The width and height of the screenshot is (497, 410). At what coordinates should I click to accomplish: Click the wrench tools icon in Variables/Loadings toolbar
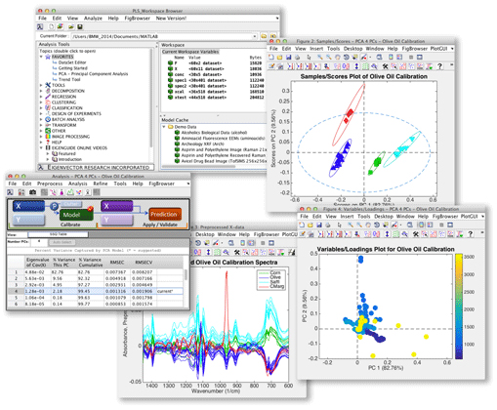416,234
